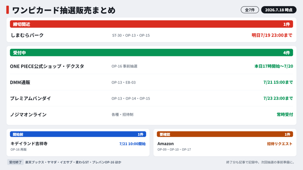Click the ワンピカード抽選販売まとめ title
Screen dimensions: 303x170
coord(64,10)
